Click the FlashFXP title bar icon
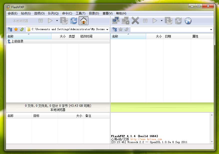Viewport: 219px width, 154px height. [8, 7]
